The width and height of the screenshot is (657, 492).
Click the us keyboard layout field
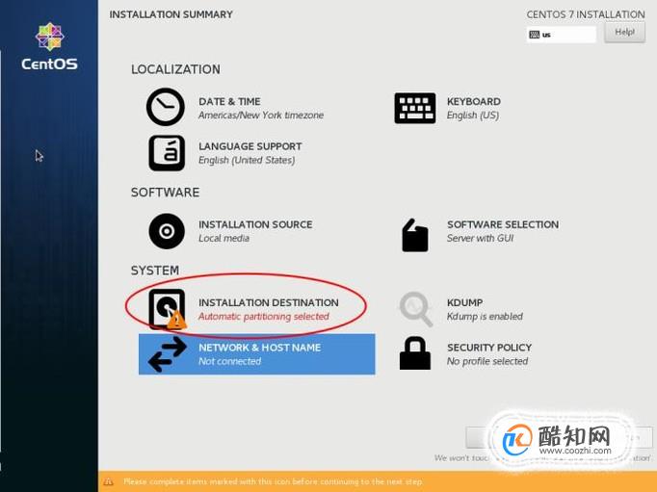(x=561, y=35)
